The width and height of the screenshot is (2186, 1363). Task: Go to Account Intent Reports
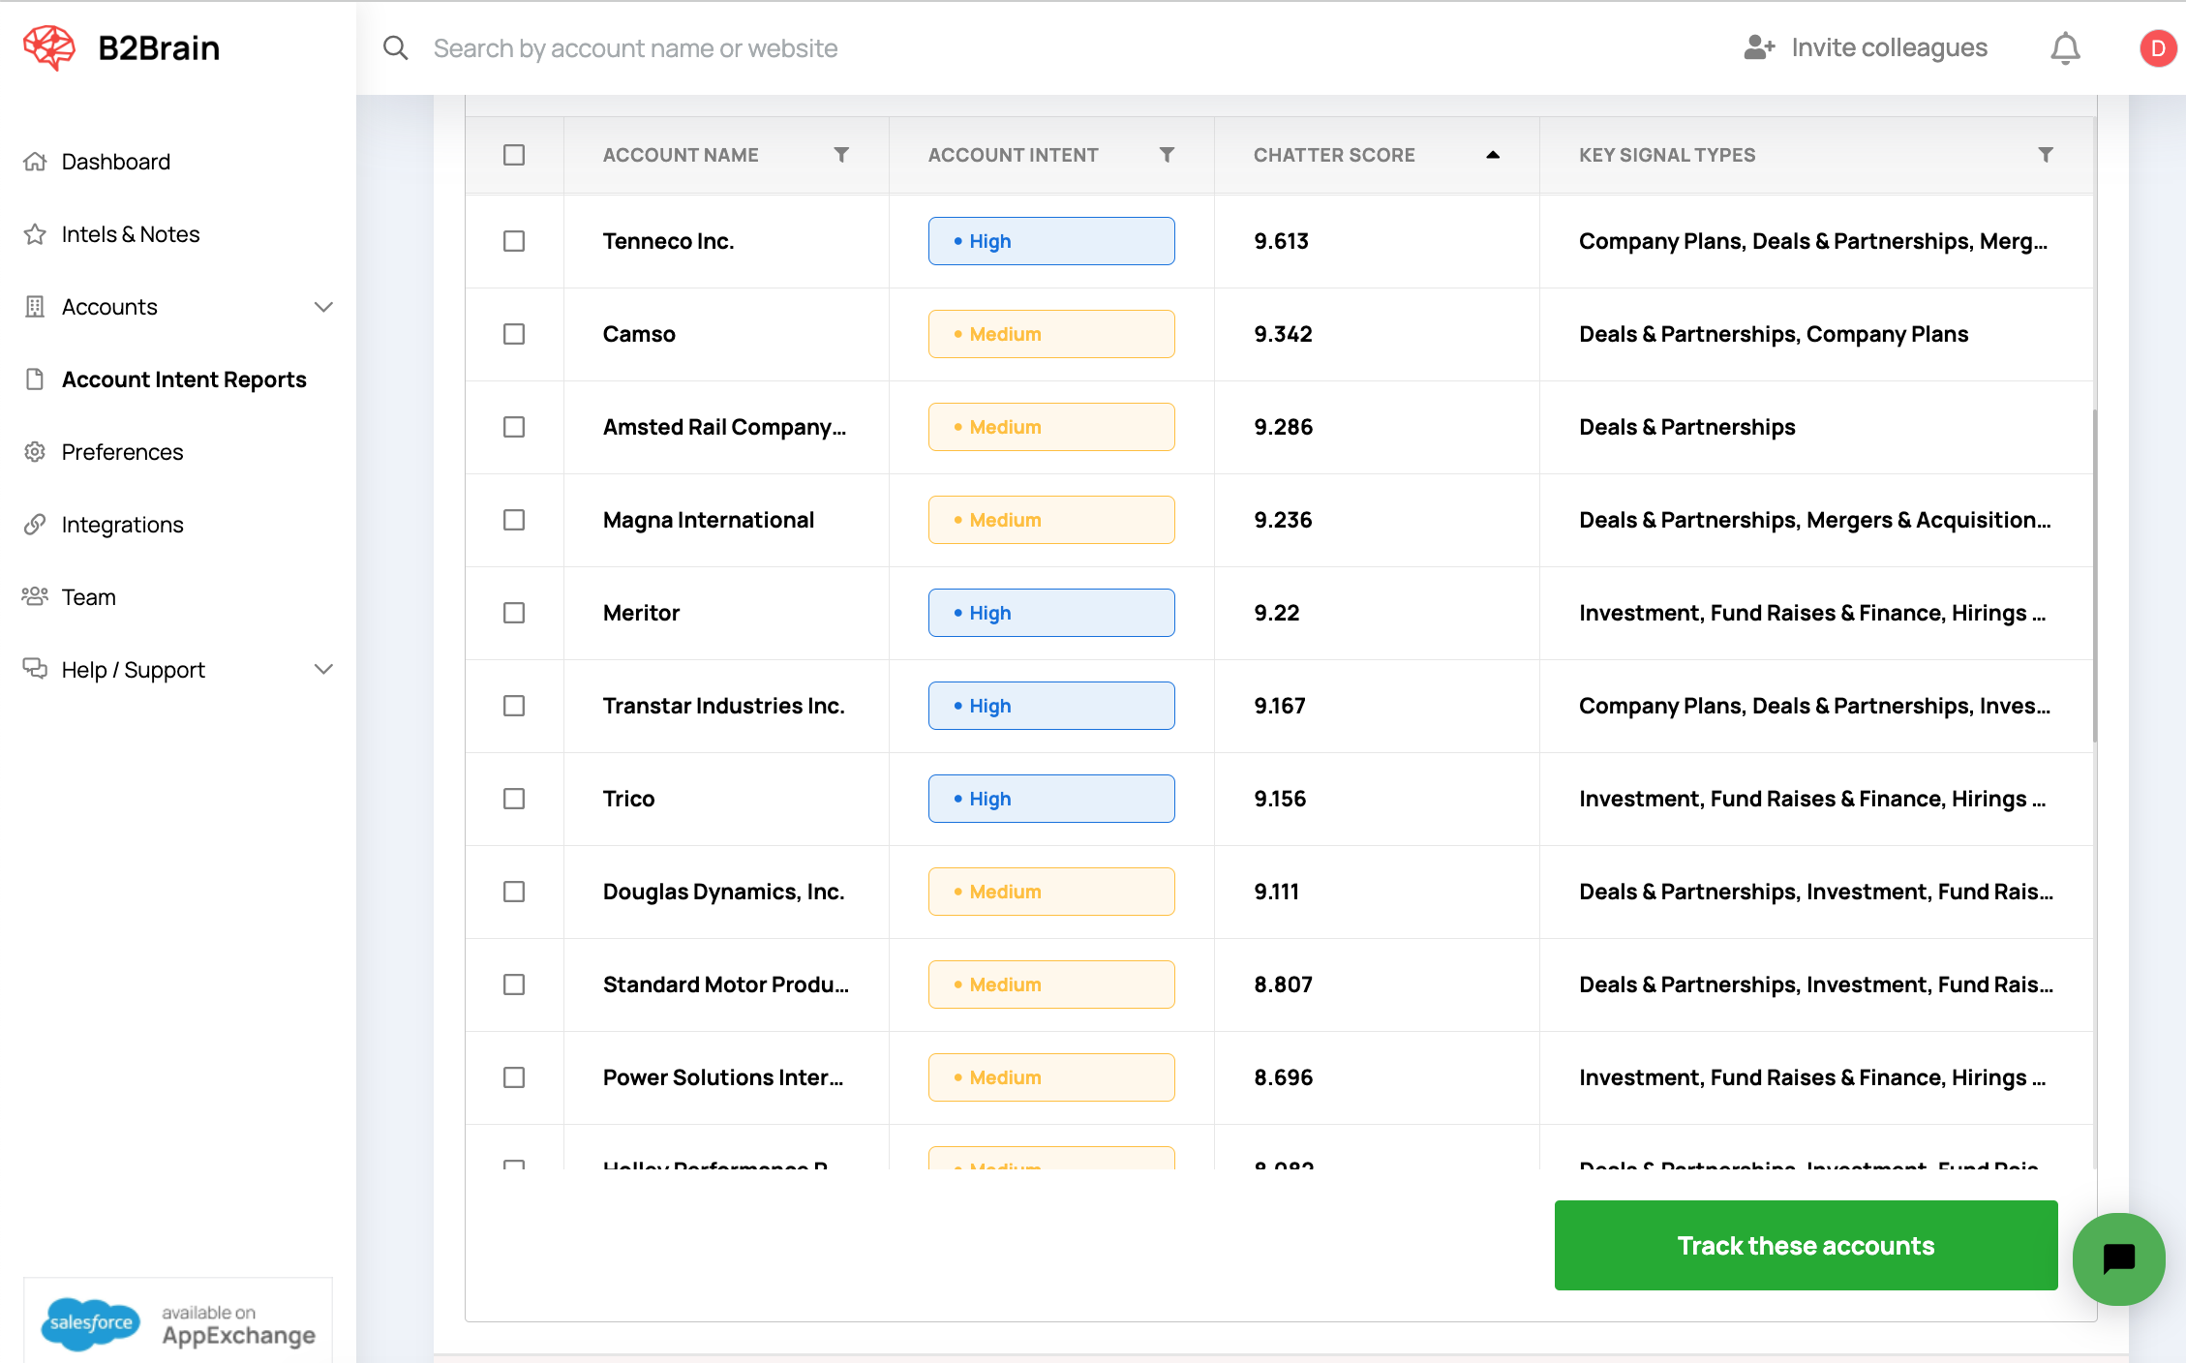coord(184,379)
